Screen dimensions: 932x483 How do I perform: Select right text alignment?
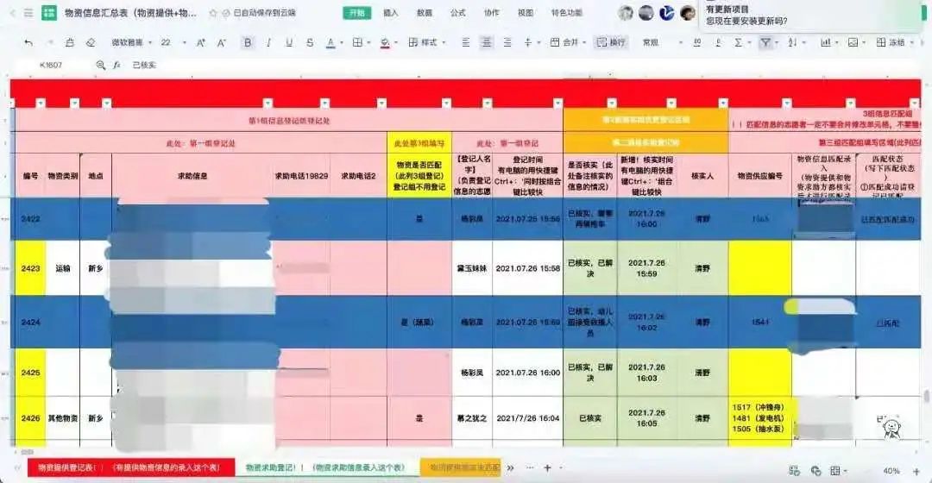pyautogui.click(x=507, y=43)
